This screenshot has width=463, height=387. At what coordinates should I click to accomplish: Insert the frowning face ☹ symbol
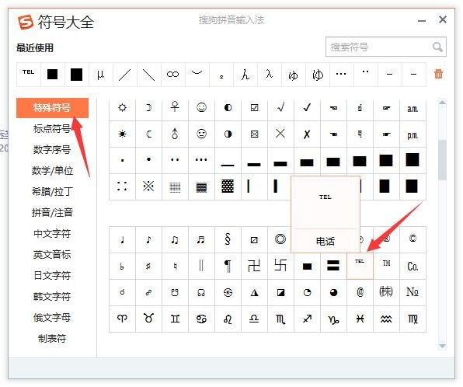point(201,134)
